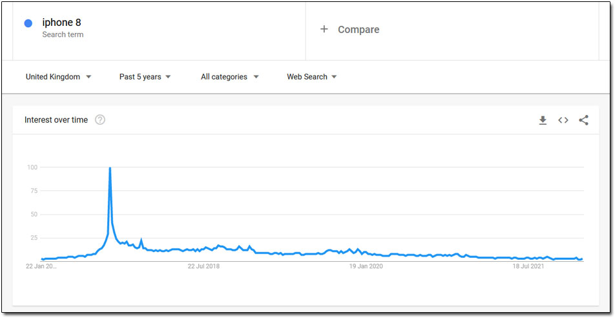Open the embed code icon

563,120
